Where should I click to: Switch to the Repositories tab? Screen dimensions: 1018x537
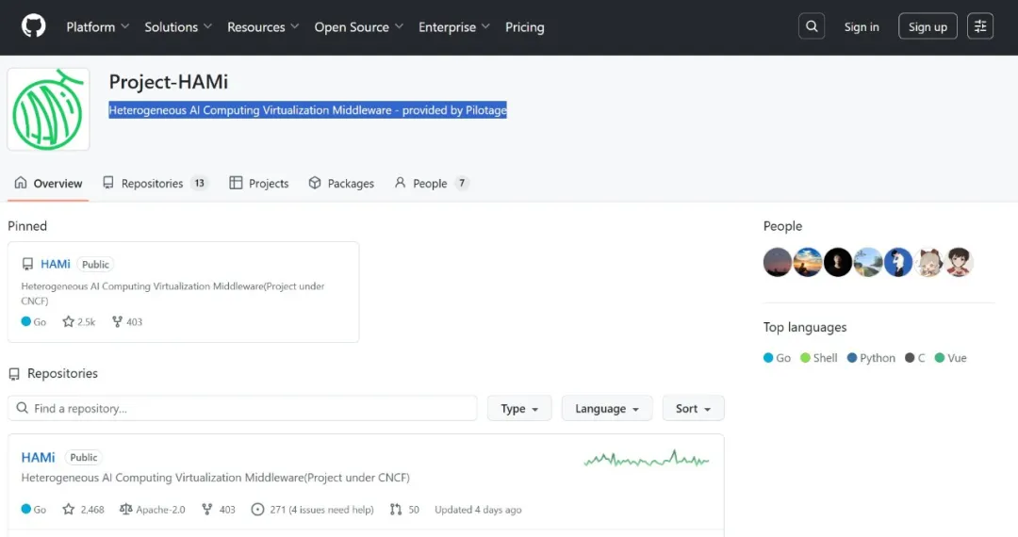153,184
